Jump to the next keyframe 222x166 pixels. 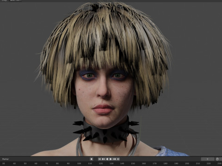coord(114,159)
